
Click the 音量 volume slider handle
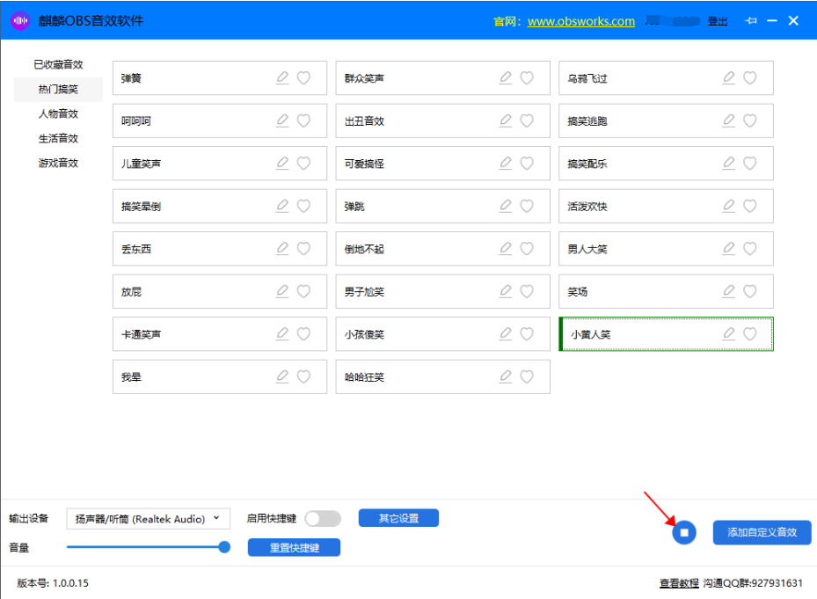click(224, 547)
